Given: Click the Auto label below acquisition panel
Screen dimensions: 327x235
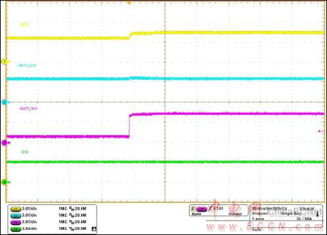Looking at the screenshot, I should [x=256, y=229].
